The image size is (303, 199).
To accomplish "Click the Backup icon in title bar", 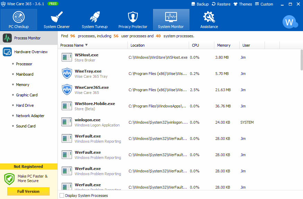I will coord(193,4).
